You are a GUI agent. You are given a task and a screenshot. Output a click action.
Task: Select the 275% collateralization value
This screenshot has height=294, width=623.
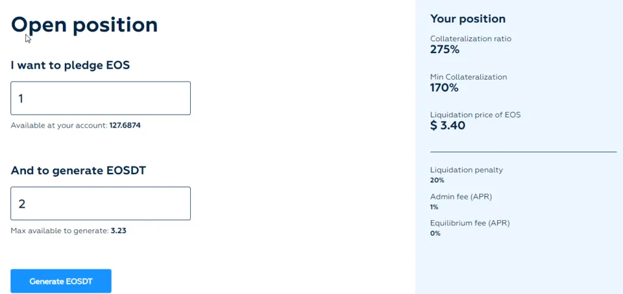445,49
